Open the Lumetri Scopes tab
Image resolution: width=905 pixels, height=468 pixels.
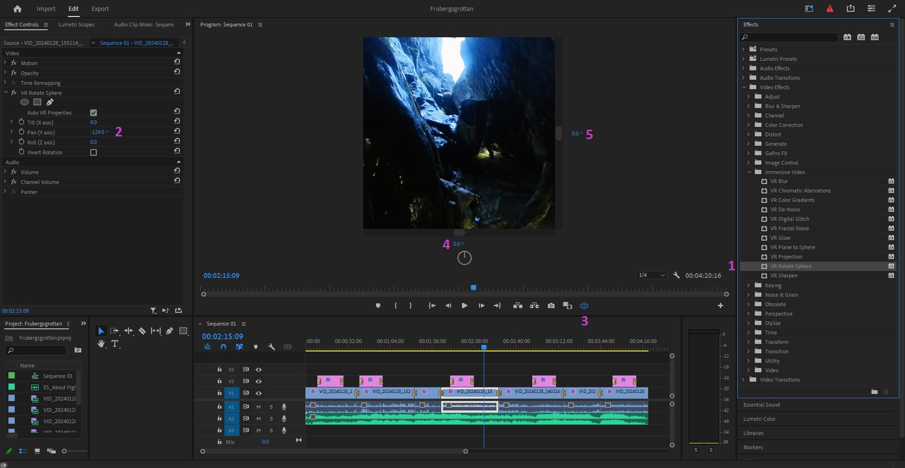point(77,25)
